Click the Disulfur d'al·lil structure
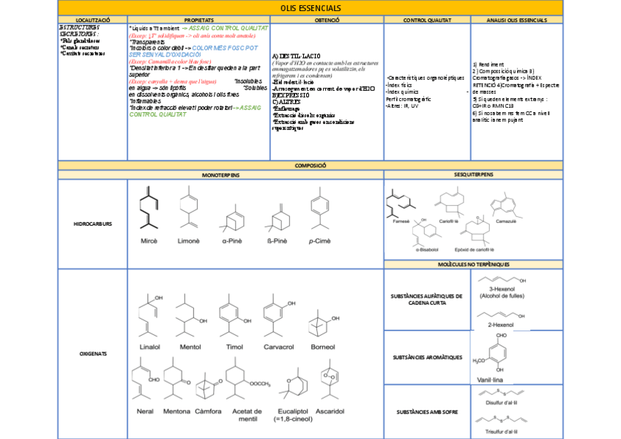 point(502,393)
